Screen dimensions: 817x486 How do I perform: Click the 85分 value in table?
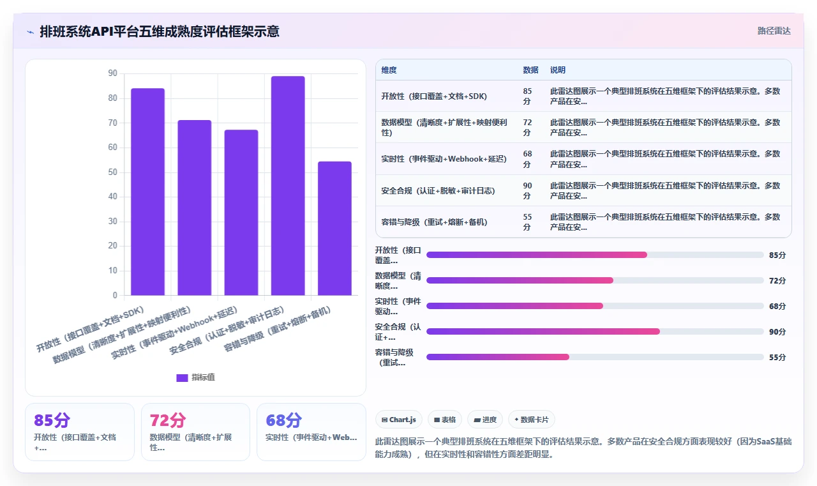pos(527,96)
